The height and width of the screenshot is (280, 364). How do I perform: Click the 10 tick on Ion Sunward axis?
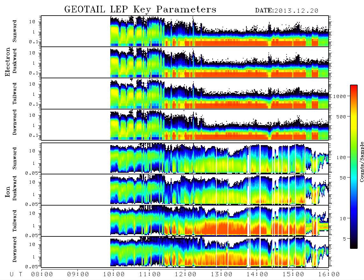coord(32,151)
